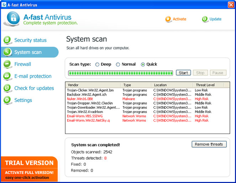Open the System scan section

30,52
